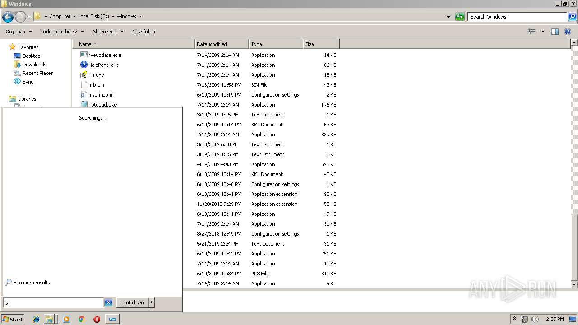Launch Opera from taskbar
This screenshot has width=578, height=325.
97,319
